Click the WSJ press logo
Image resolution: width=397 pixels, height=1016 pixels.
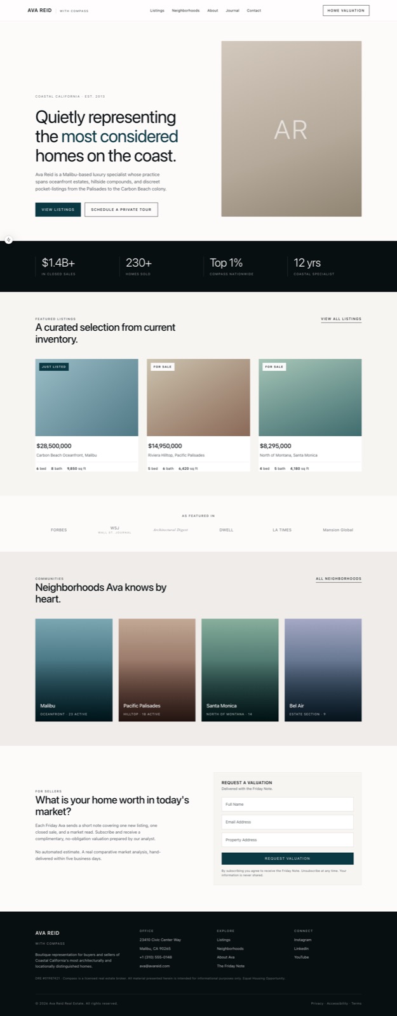pyautogui.click(x=115, y=530)
